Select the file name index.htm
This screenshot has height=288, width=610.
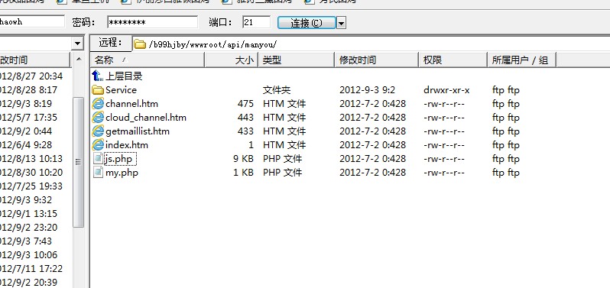click(x=127, y=145)
